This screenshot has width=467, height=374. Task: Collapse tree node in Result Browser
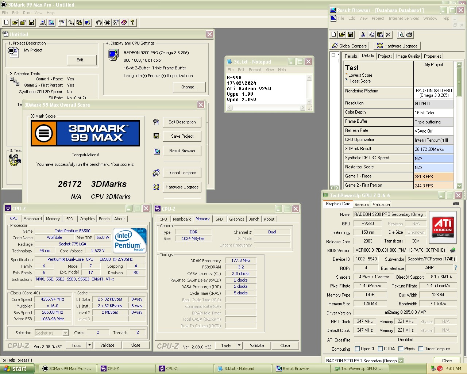[333, 55]
